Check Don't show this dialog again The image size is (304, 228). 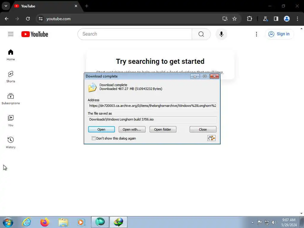[94, 138]
